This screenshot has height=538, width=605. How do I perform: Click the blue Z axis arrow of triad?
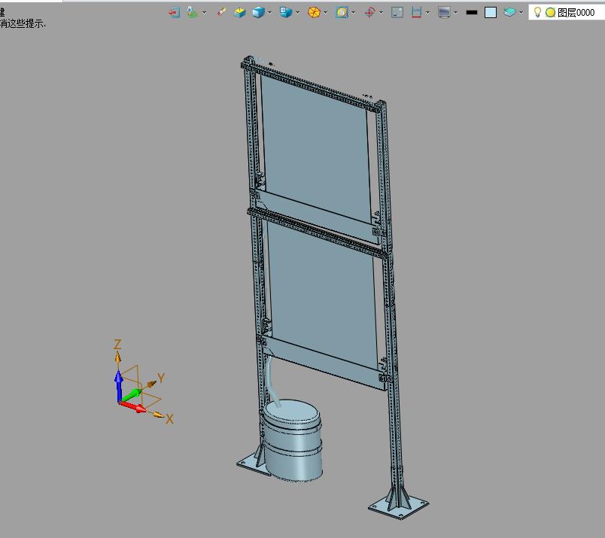118,381
